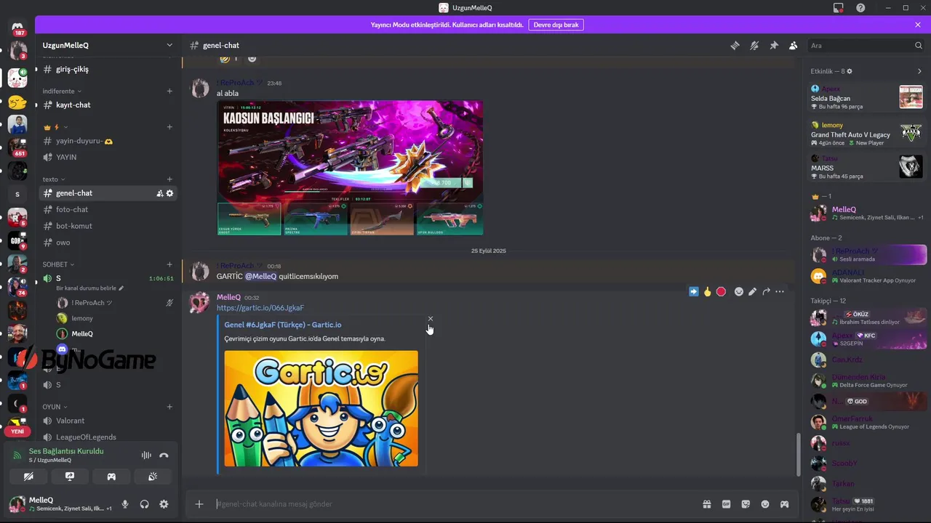Open the emoji picker in message box

765,504
